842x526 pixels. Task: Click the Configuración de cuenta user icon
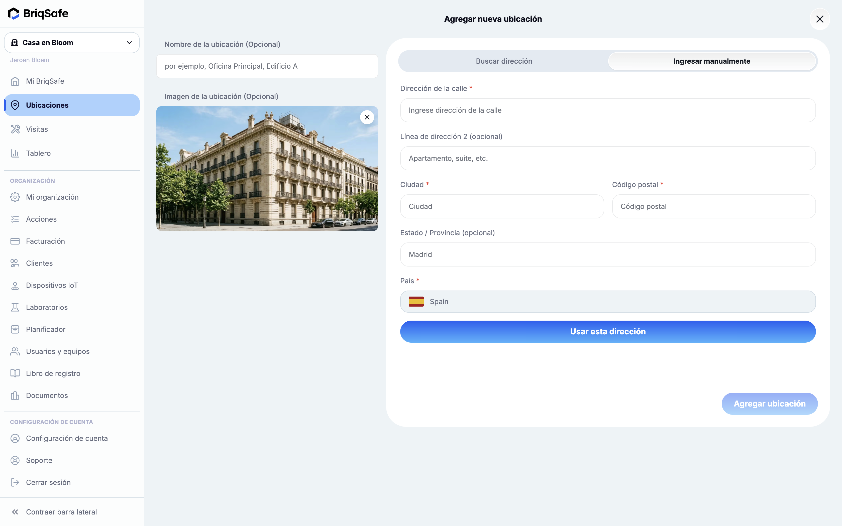(x=15, y=438)
